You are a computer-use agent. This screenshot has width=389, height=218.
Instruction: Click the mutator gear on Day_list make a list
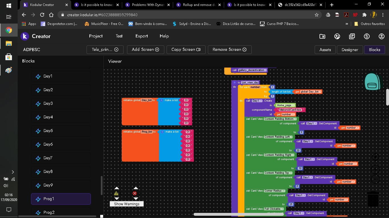[161, 100]
